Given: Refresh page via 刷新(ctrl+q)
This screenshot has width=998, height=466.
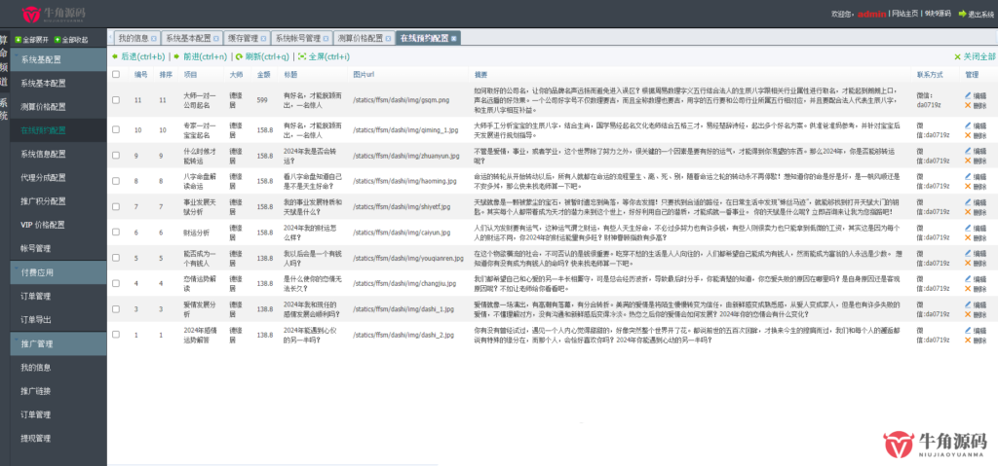Looking at the screenshot, I should 262,56.
